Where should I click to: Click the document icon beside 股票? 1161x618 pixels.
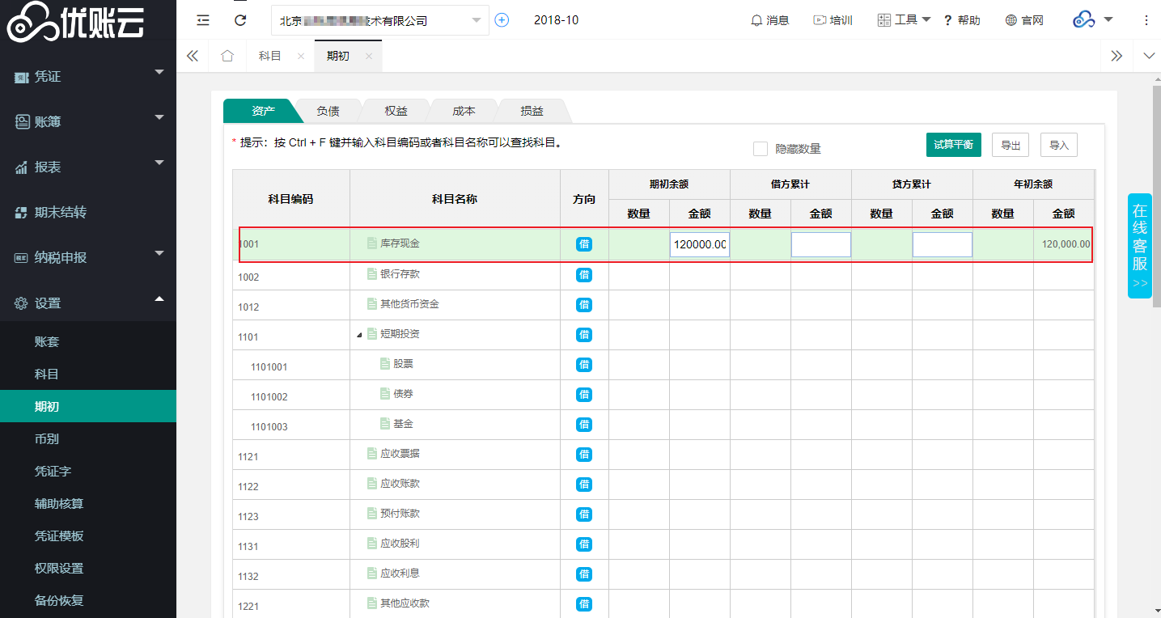385,364
